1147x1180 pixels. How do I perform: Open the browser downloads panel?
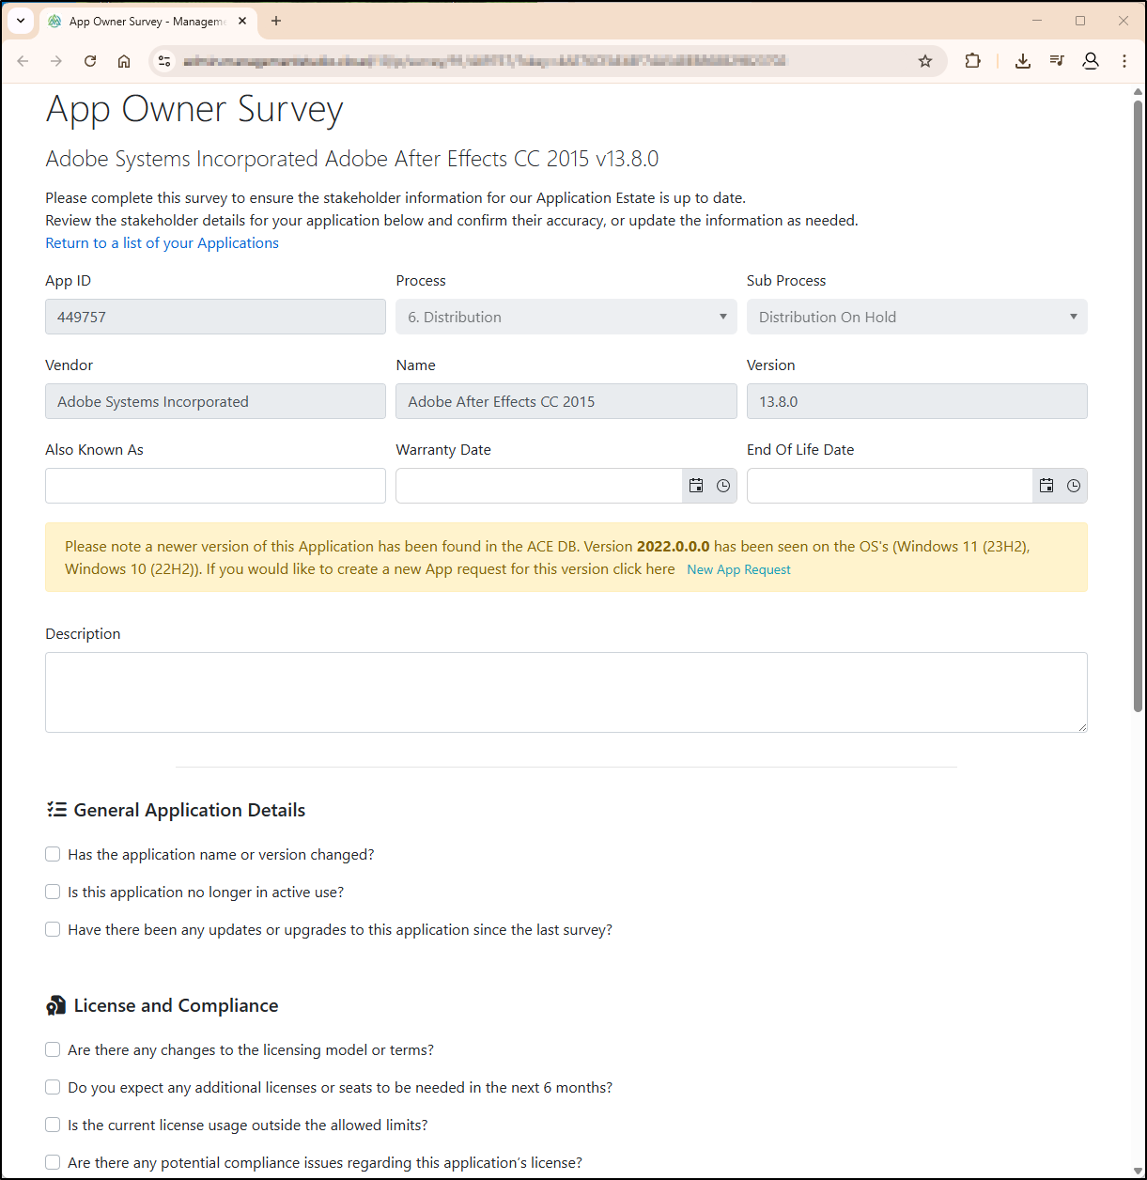(x=1023, y=61)
